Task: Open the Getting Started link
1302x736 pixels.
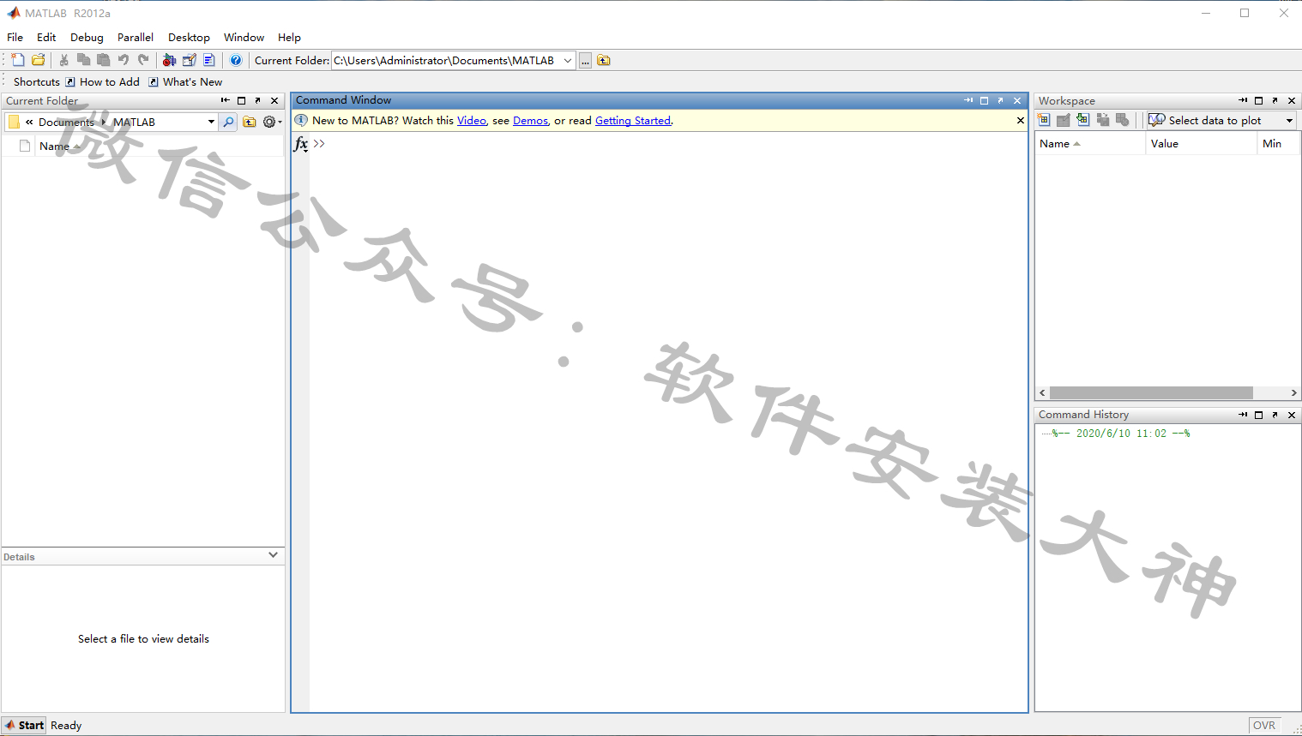Action: [x=633, y=121]
